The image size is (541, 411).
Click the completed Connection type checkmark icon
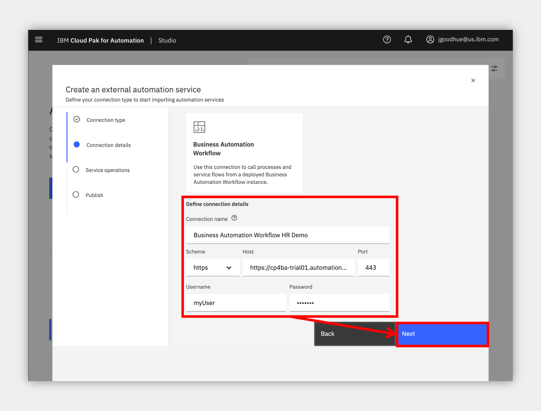76,119
